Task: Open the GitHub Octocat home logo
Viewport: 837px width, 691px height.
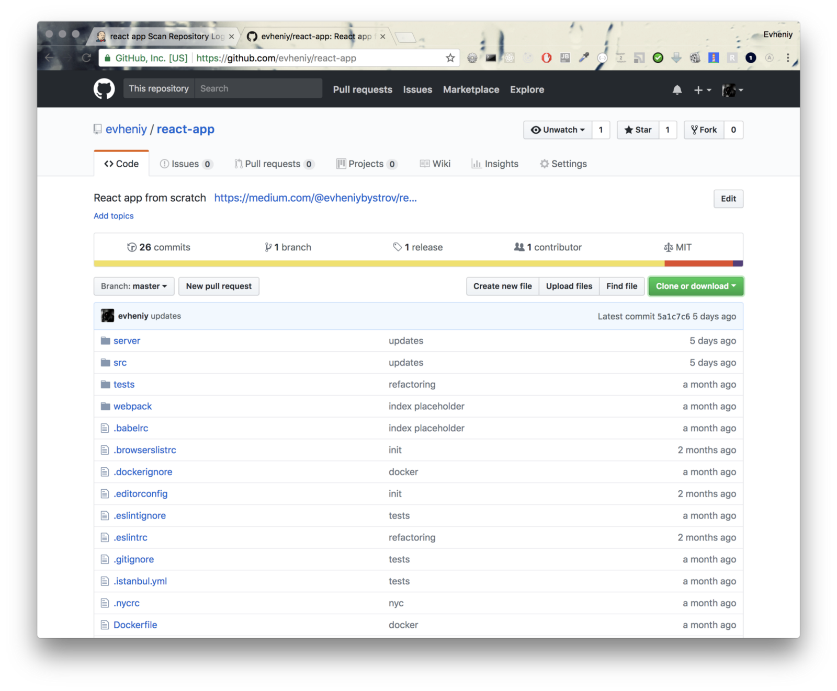Action: pyautogui.click(x=104, y=89)
